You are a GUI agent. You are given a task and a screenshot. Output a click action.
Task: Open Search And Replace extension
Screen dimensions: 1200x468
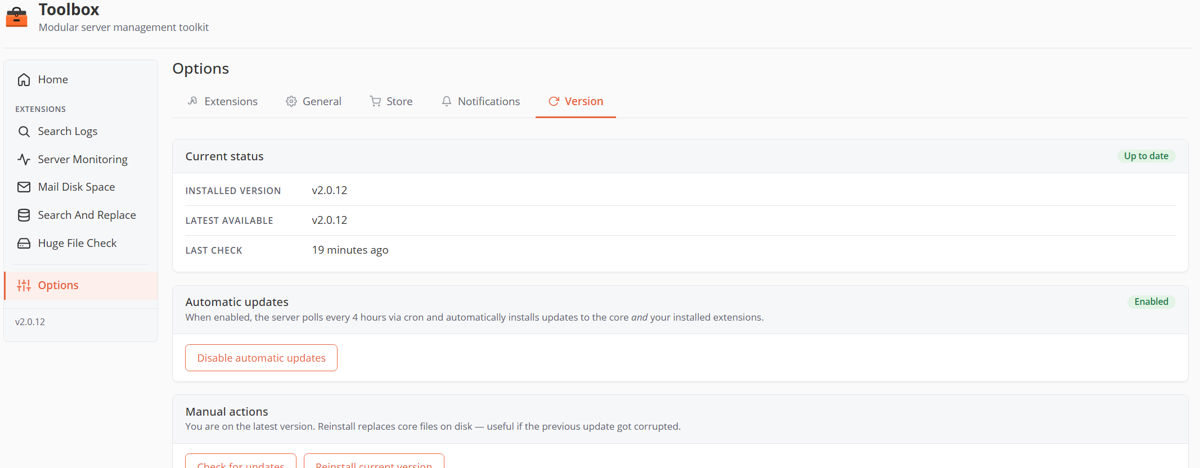81,215
